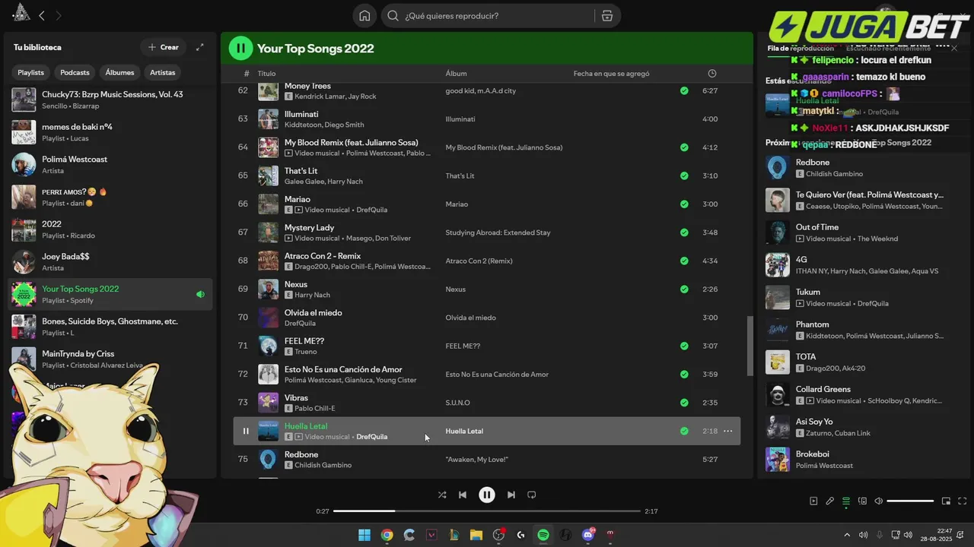Open the Childish Gambino link under track 75

[x=323, y=465]
